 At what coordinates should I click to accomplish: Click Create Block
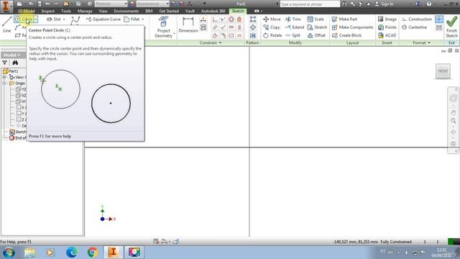point(346,35)
